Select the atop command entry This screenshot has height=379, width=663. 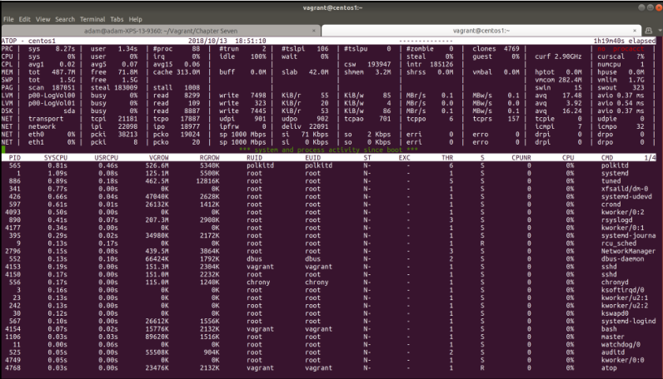(609, 368)
